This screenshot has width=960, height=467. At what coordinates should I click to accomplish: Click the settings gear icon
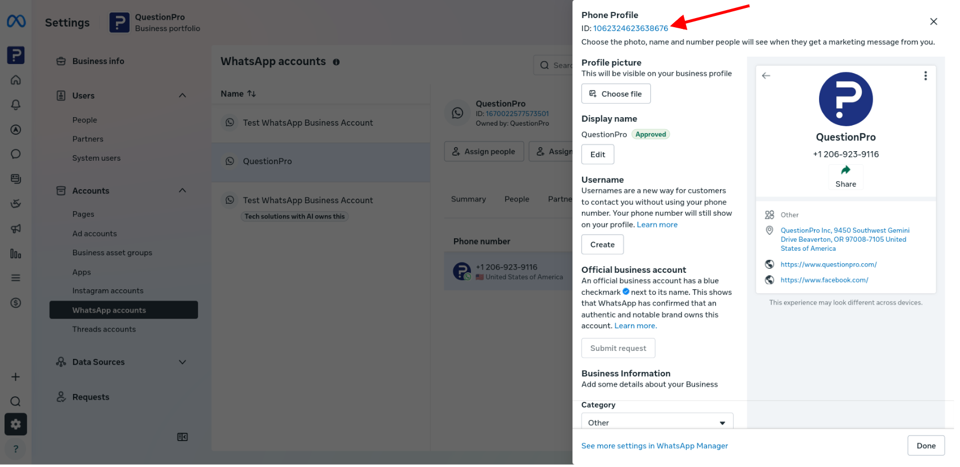[16, 425]
